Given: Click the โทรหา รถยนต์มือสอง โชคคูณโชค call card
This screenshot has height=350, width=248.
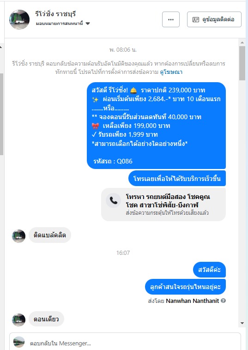Looking at the screenshot, I should [163, 205].
